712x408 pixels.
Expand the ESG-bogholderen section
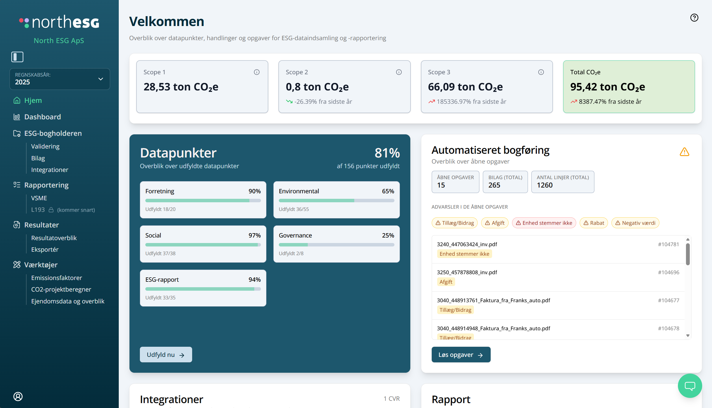click(x=53, y=133)
